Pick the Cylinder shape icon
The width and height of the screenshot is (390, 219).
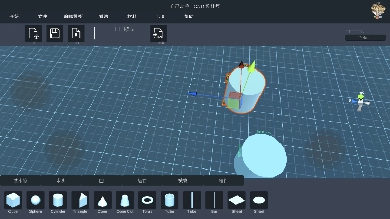58,200
